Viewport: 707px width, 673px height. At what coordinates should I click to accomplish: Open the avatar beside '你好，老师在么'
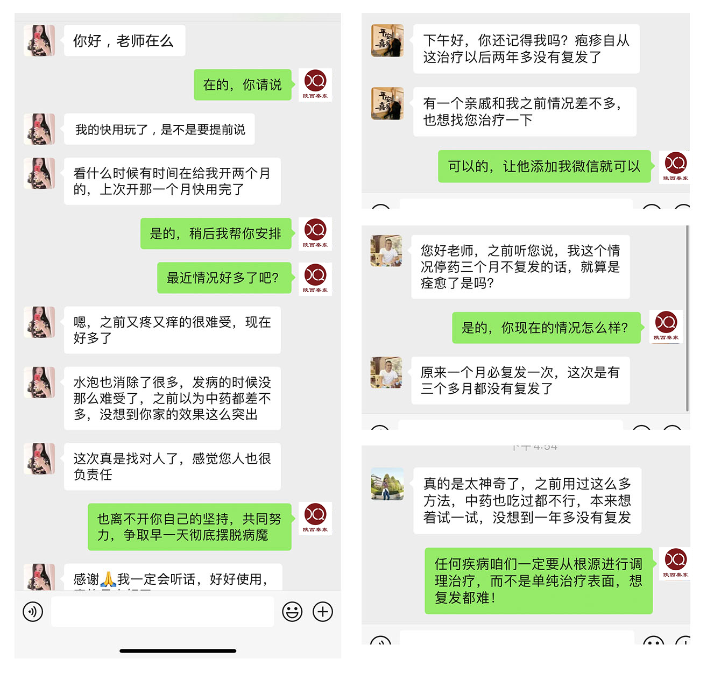[39, 40]
